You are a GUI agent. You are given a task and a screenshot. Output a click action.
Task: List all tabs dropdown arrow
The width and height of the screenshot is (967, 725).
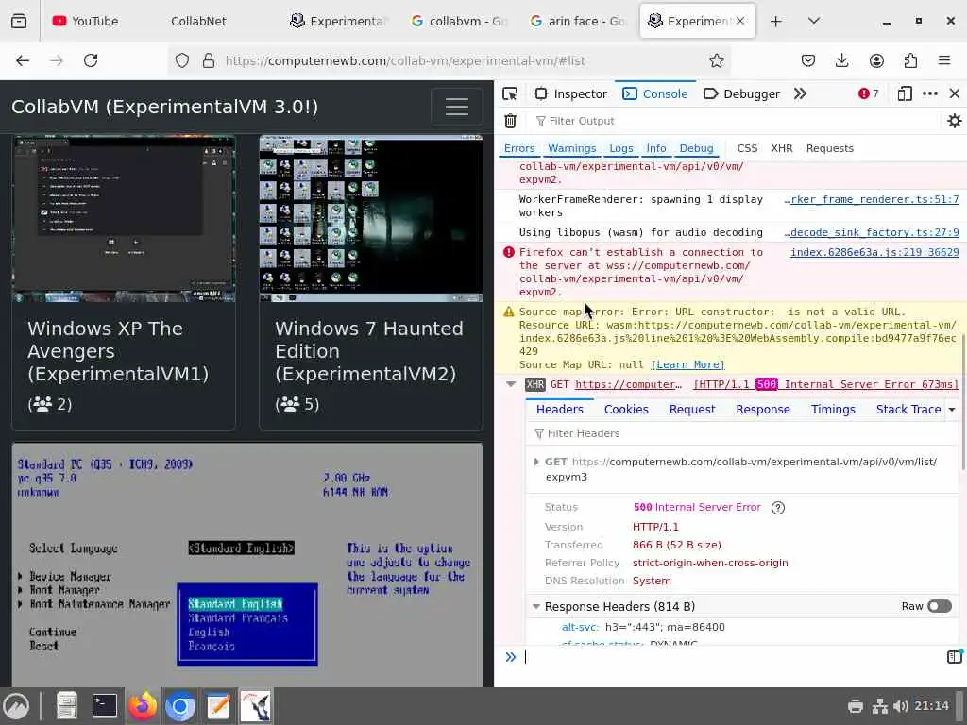click(x=813, y=21)
